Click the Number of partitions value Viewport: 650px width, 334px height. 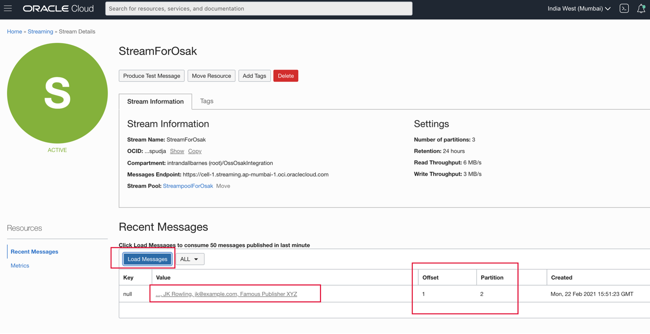coord(474,140)
